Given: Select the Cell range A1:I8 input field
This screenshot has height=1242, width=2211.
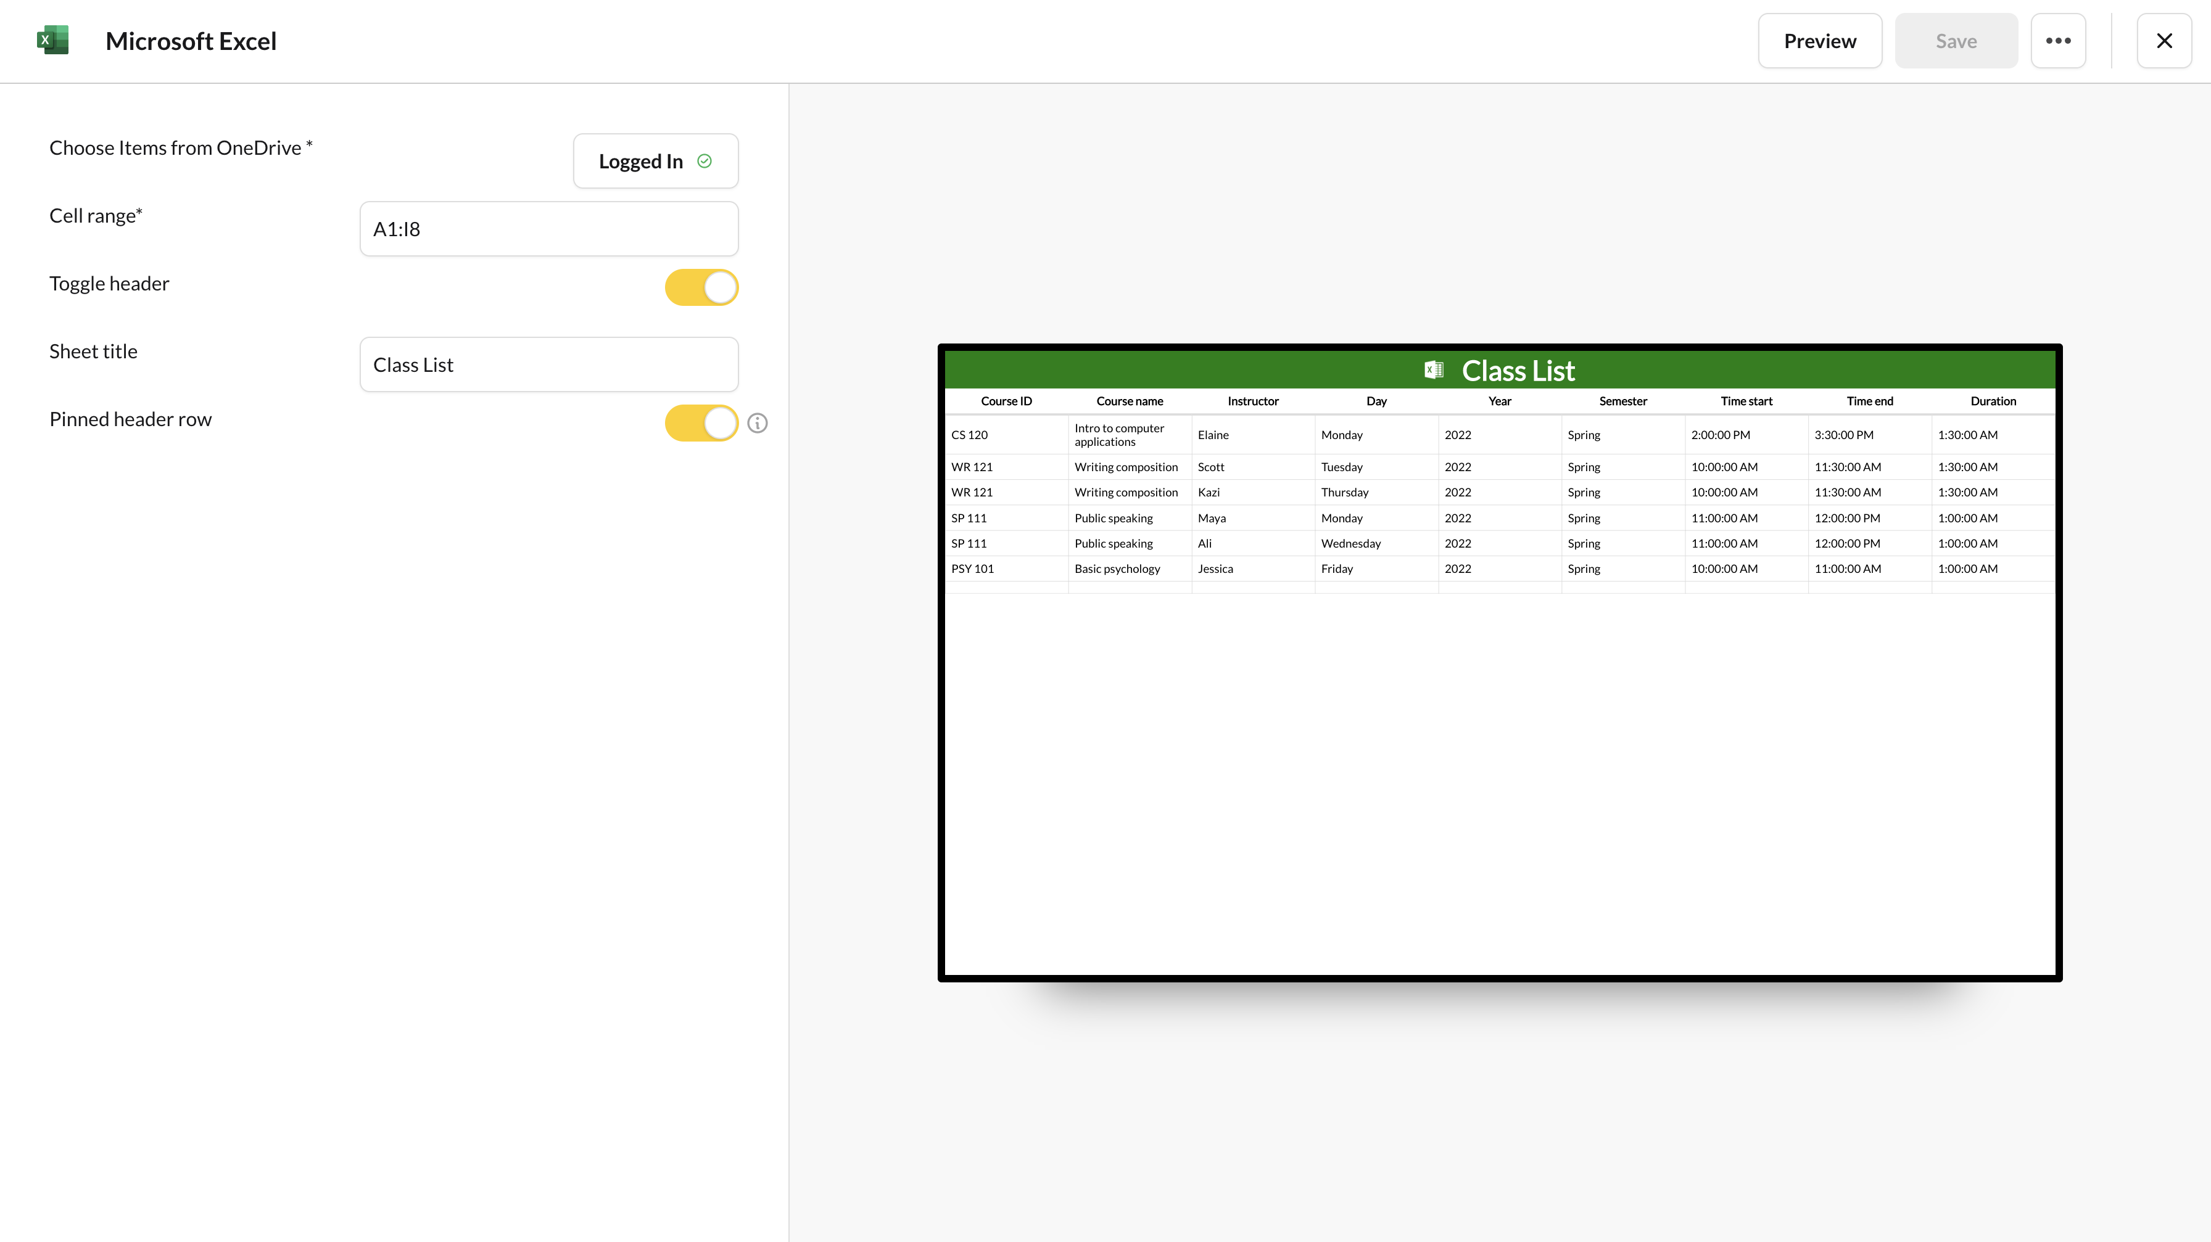Looking at the screenshot, I should click(x=550, y=228).
